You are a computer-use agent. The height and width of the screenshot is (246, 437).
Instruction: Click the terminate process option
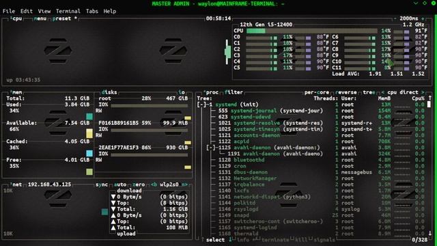click(275, 240)
